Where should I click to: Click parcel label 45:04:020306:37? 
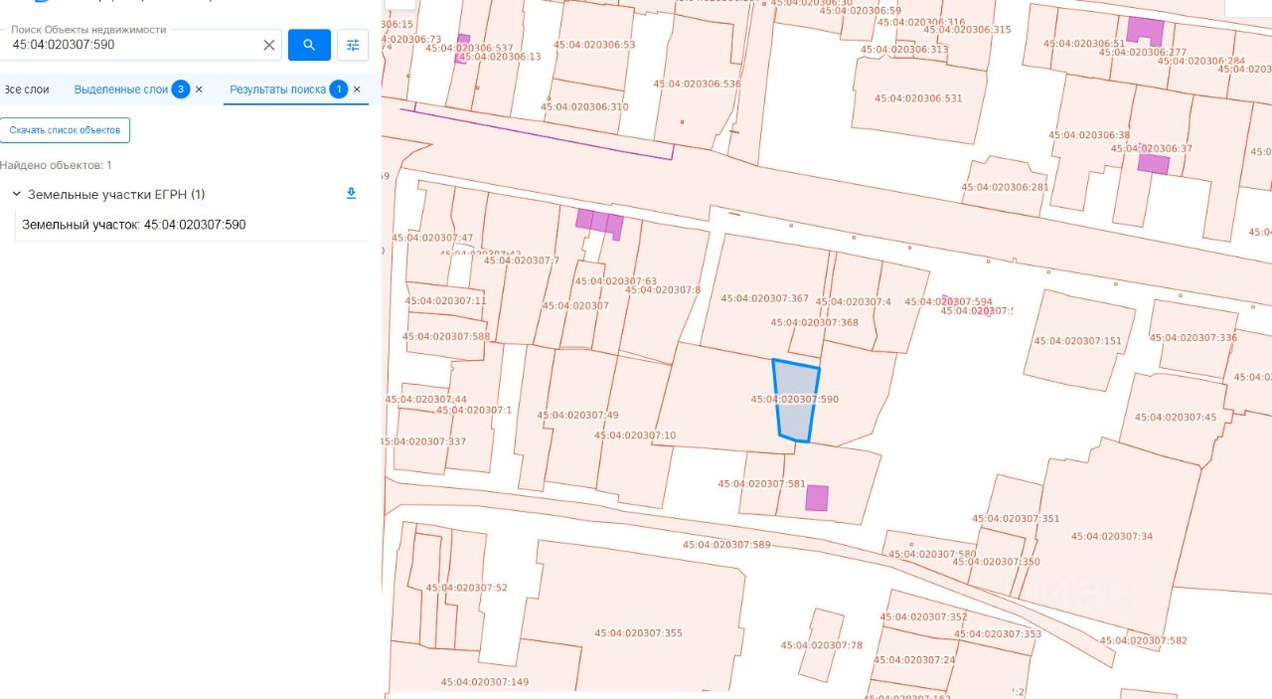click(1152, 149)
